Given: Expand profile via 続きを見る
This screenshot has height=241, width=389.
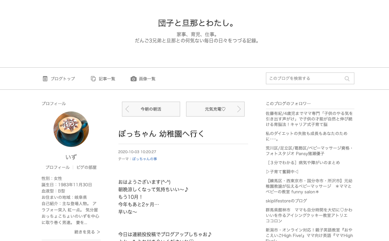Looking at the screenshot, I should click(87, 232).
